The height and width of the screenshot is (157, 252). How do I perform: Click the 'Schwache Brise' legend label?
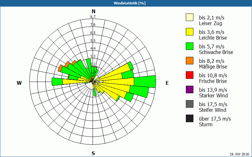[216, 52]
